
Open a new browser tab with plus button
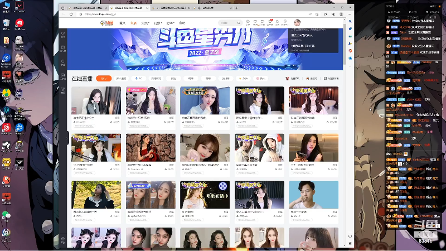[236, 8]
